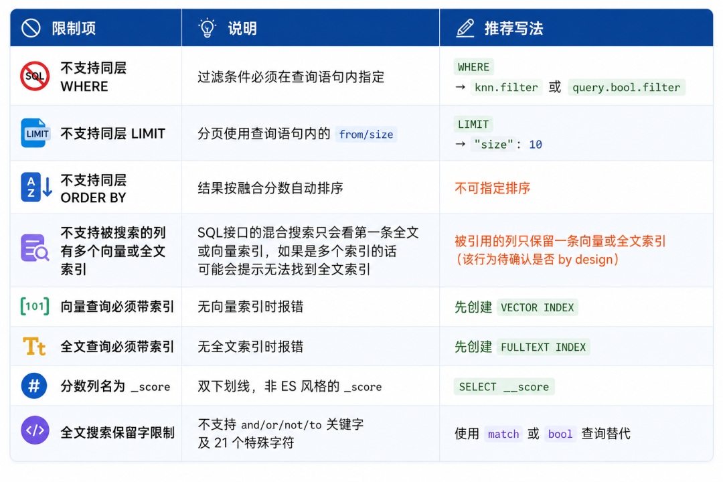Click the purple document search icon

(35, 248)
